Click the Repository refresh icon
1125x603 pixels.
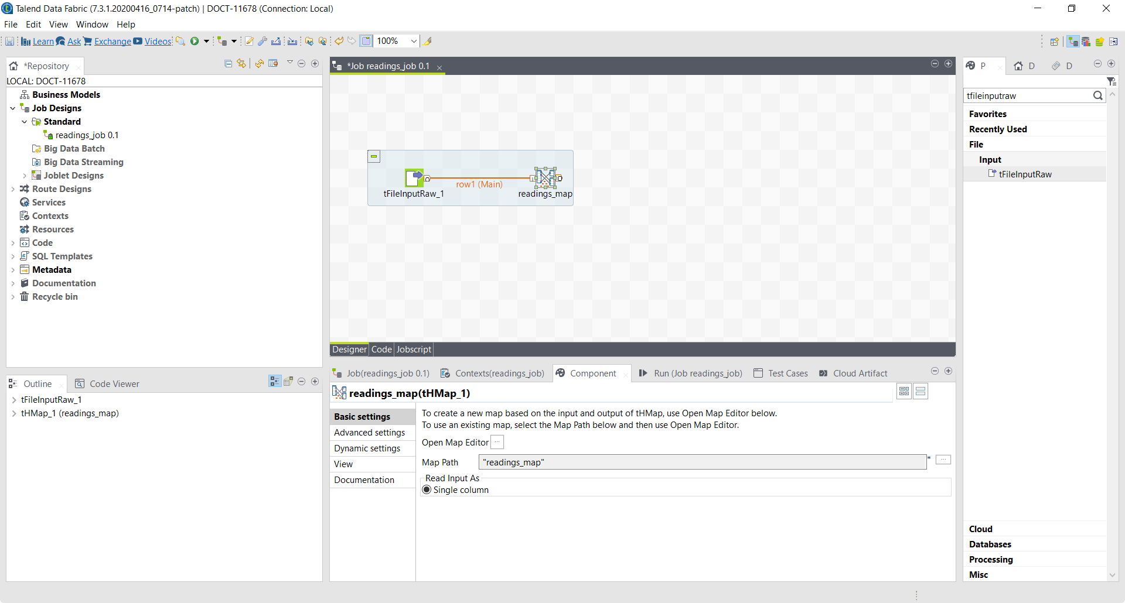coord(259,64)
